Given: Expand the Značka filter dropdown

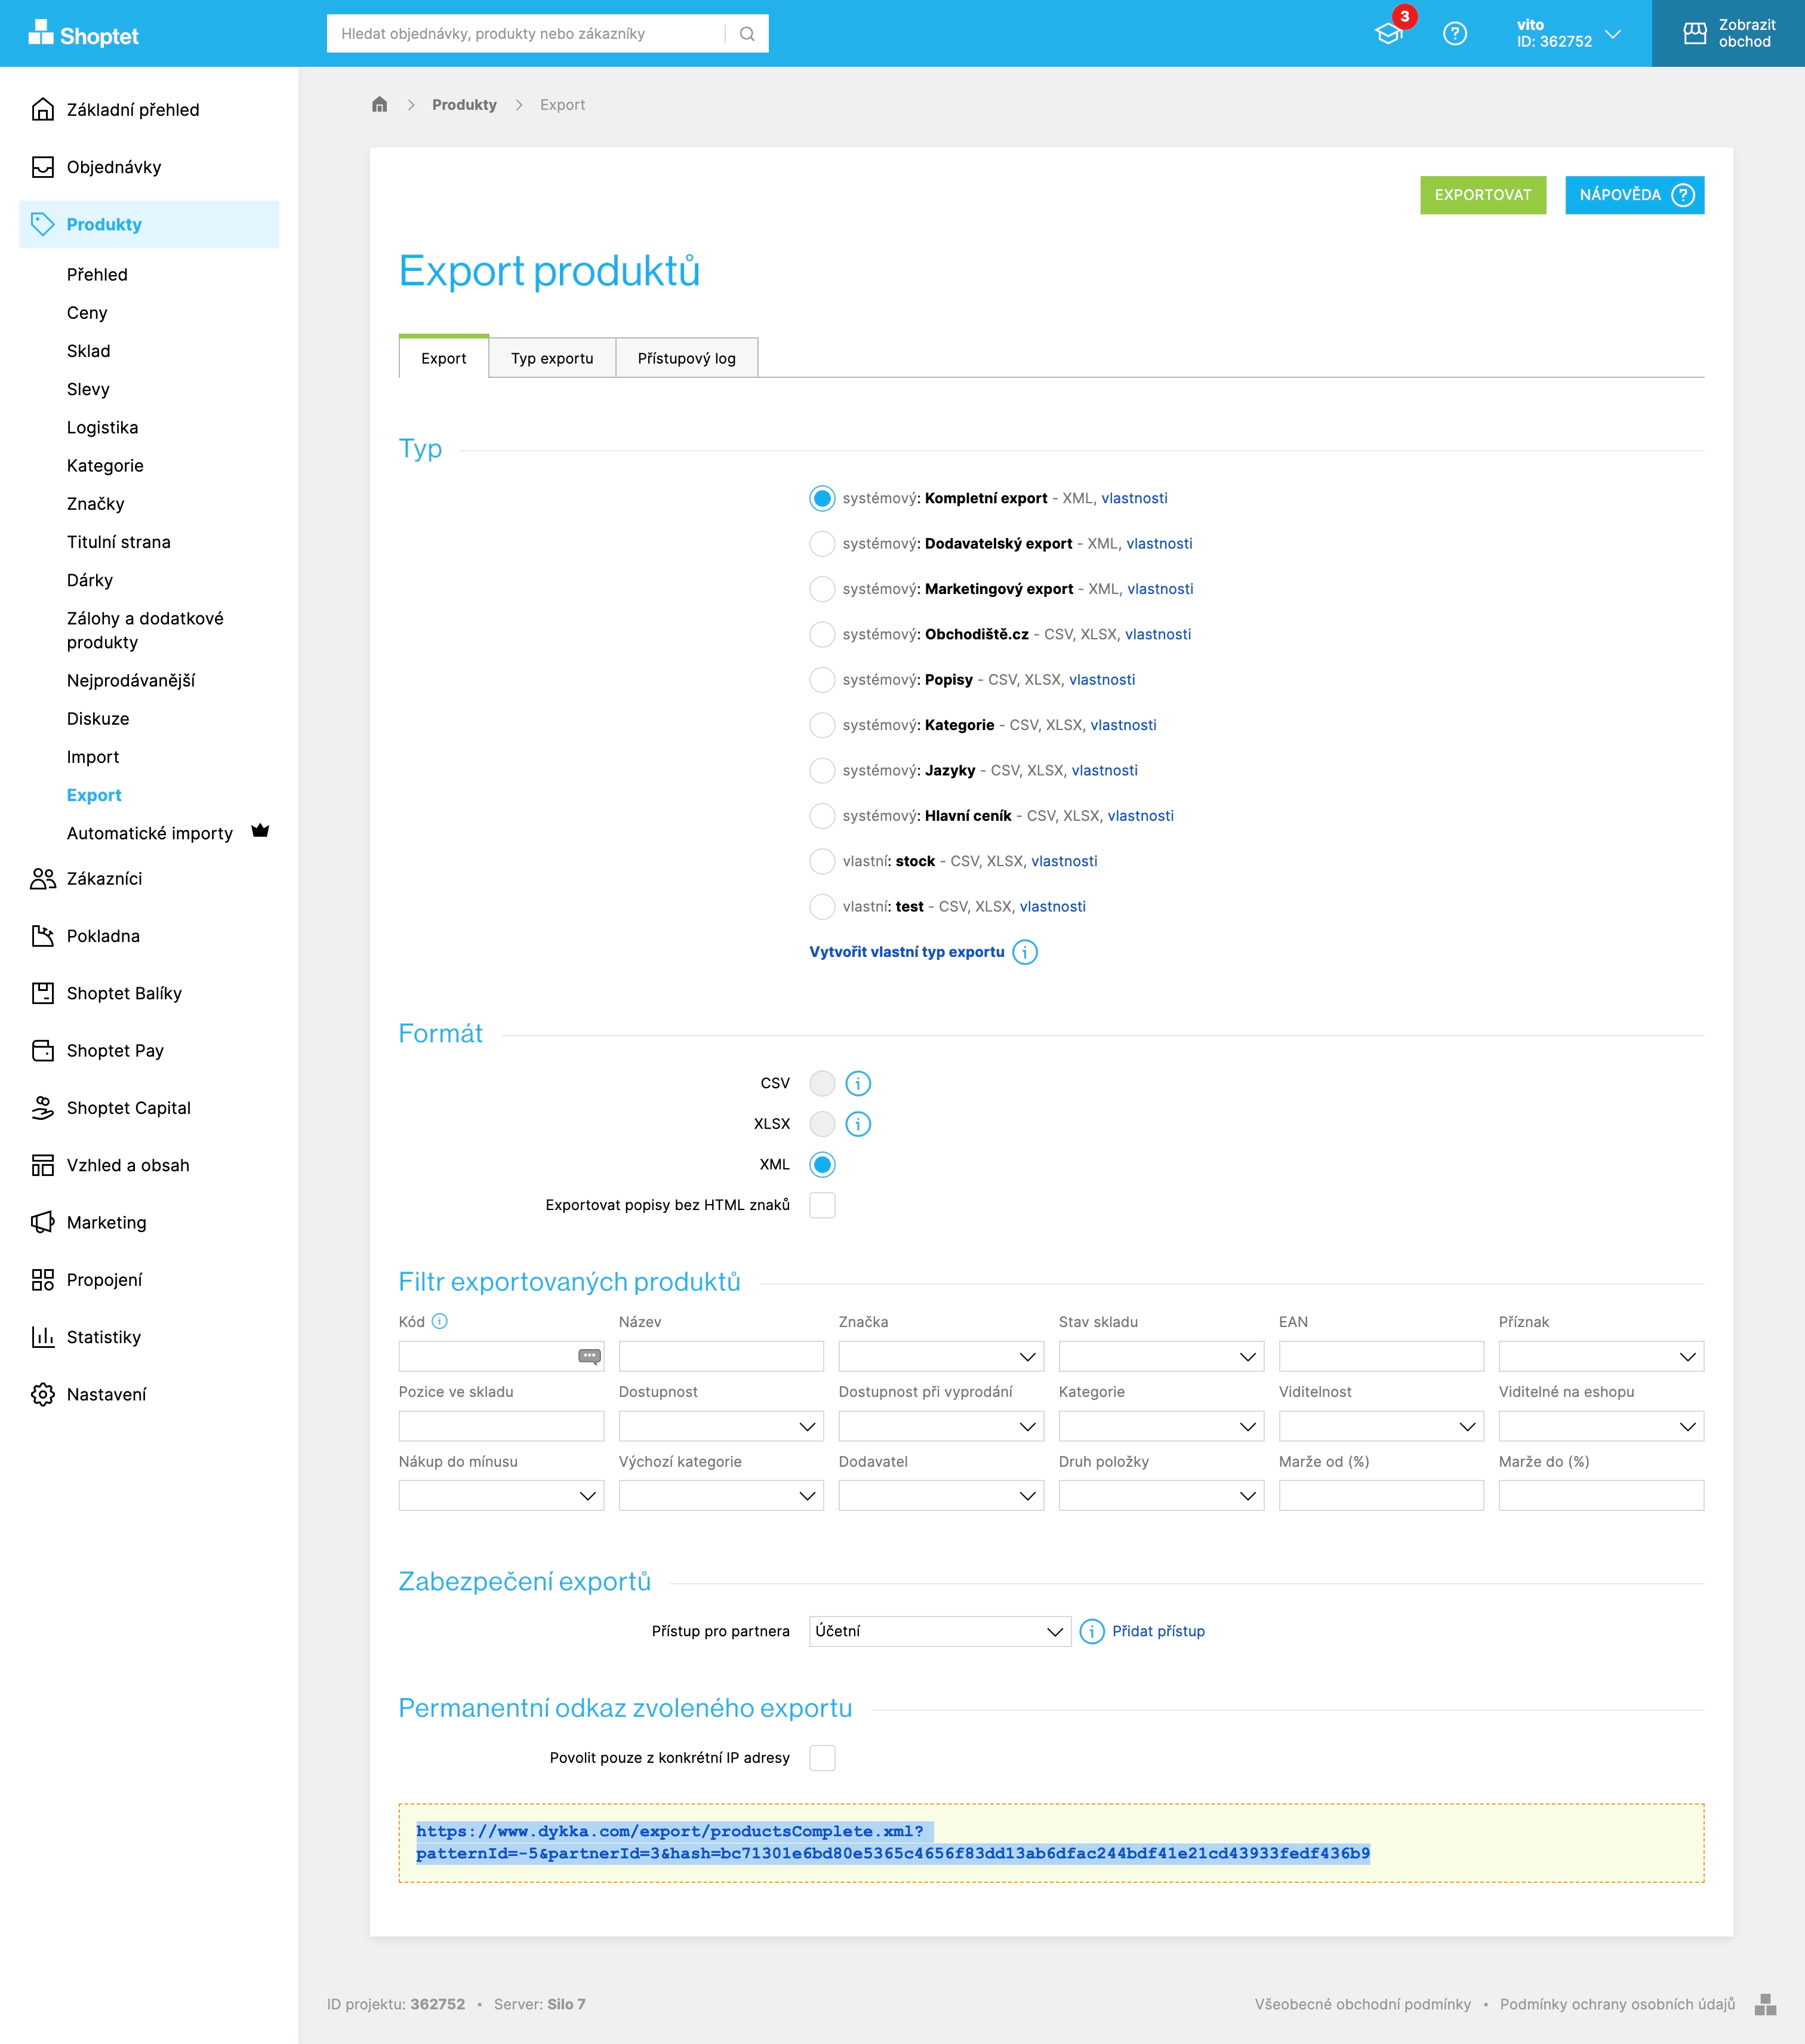Looking at the screenshot, I should (x=940, y=1356).
